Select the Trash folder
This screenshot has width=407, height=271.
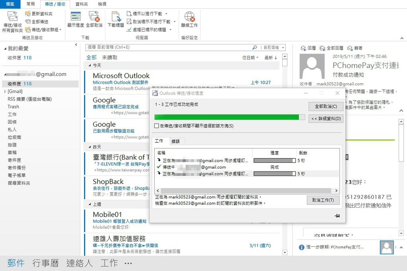pos(13,107)
